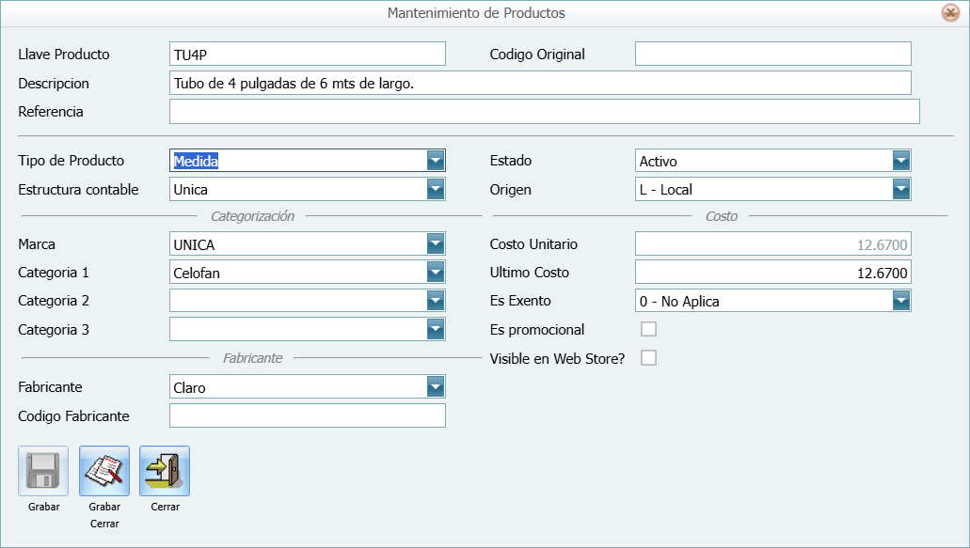The width and height of the screenshot is (970, 548).
Task: Click the Grabar Cerrar icon
Action: 103,471
